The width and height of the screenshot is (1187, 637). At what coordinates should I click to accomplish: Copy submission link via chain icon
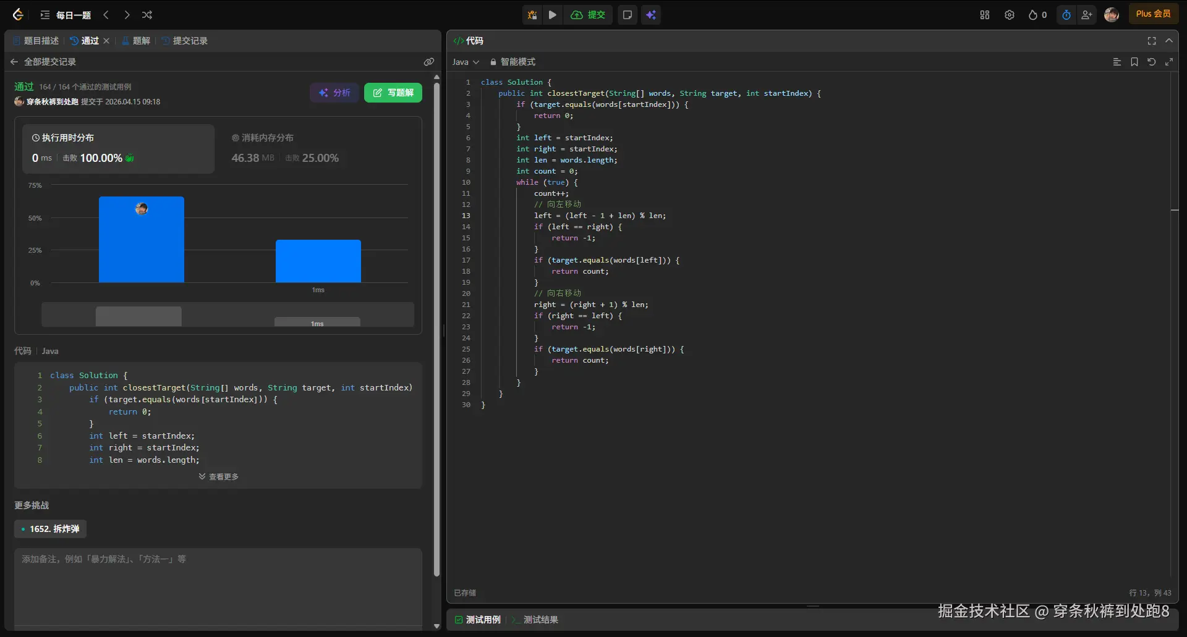click(428, 62)
